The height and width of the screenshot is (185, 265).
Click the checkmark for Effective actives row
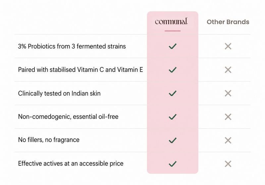coord(173,164)
